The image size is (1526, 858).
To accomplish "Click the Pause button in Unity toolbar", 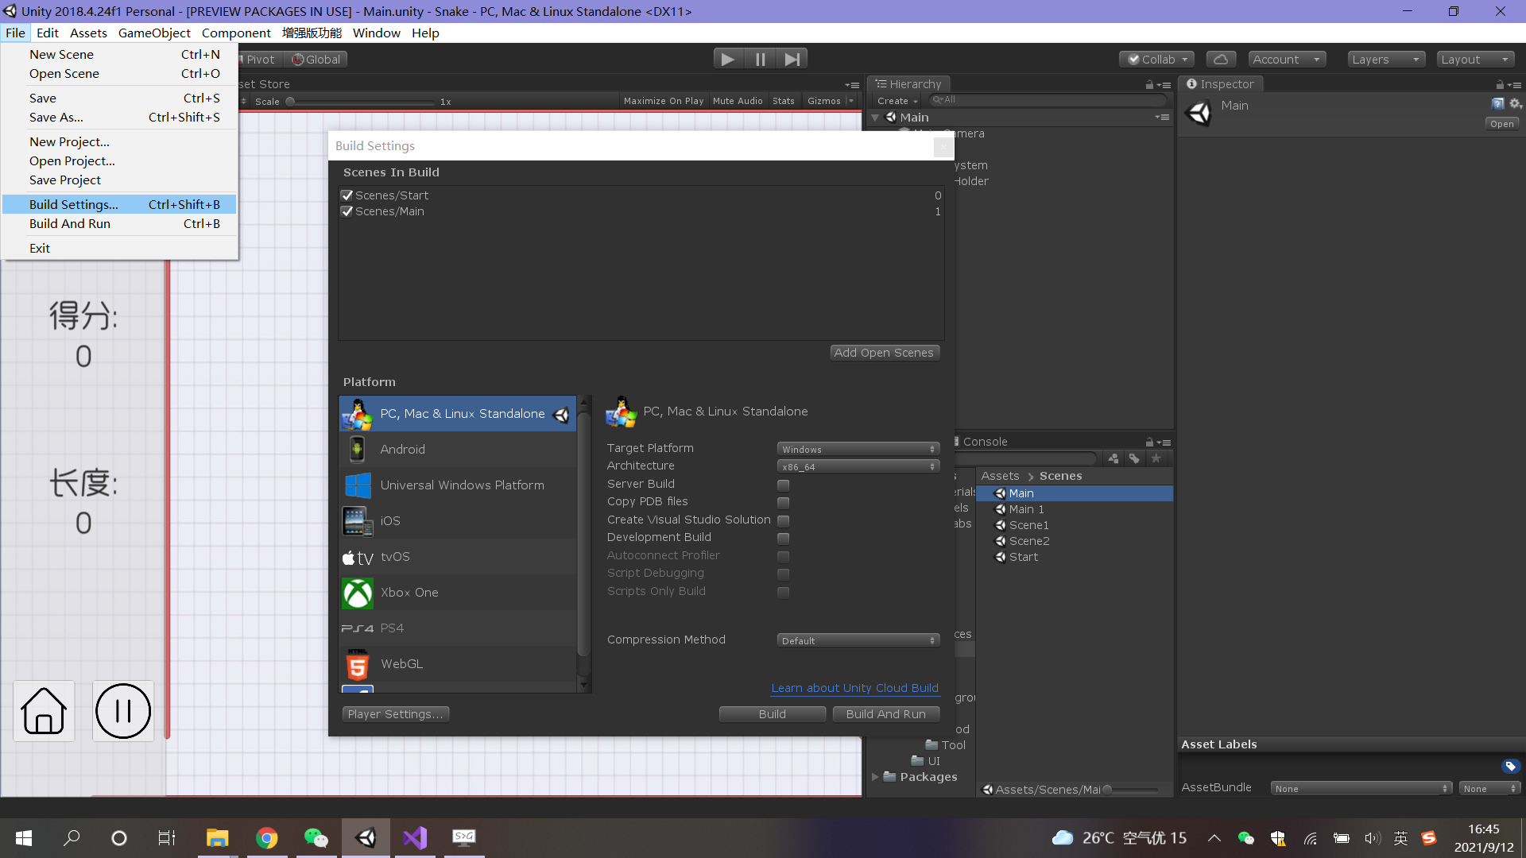I will coord(760,59).
